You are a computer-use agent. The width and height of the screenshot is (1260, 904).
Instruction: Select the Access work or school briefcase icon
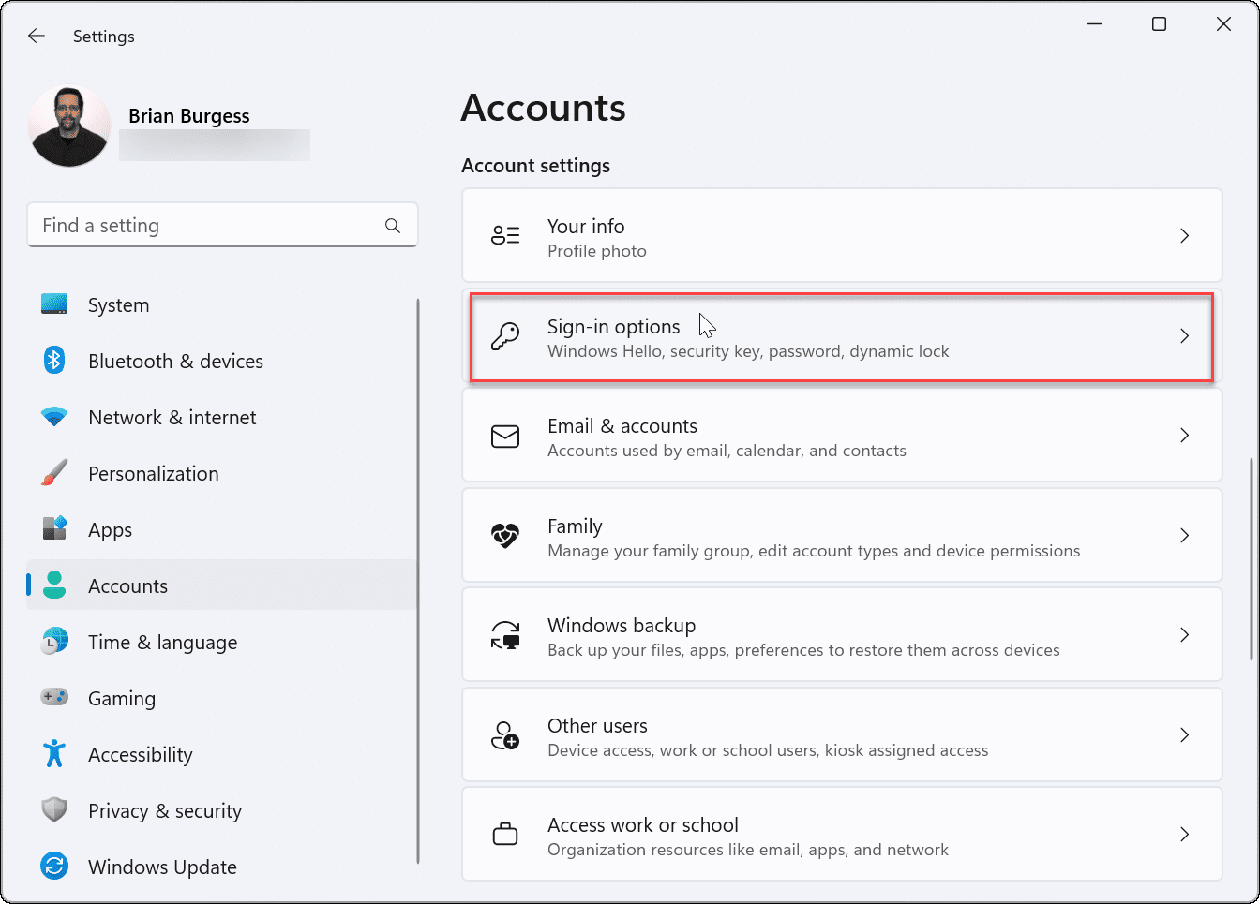point(505,835)
